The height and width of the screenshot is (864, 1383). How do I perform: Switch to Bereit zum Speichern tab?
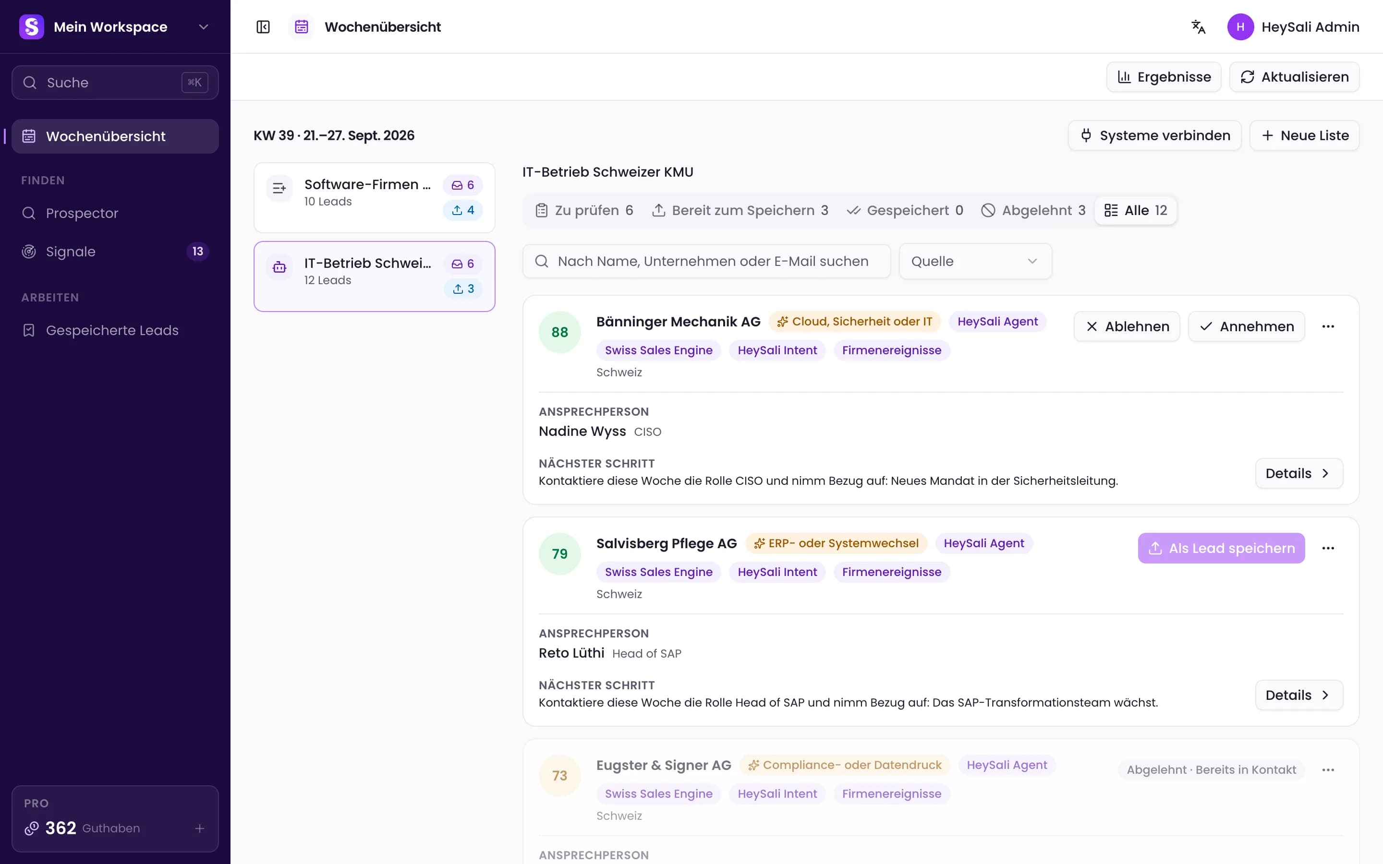click(x=740, y=210)
